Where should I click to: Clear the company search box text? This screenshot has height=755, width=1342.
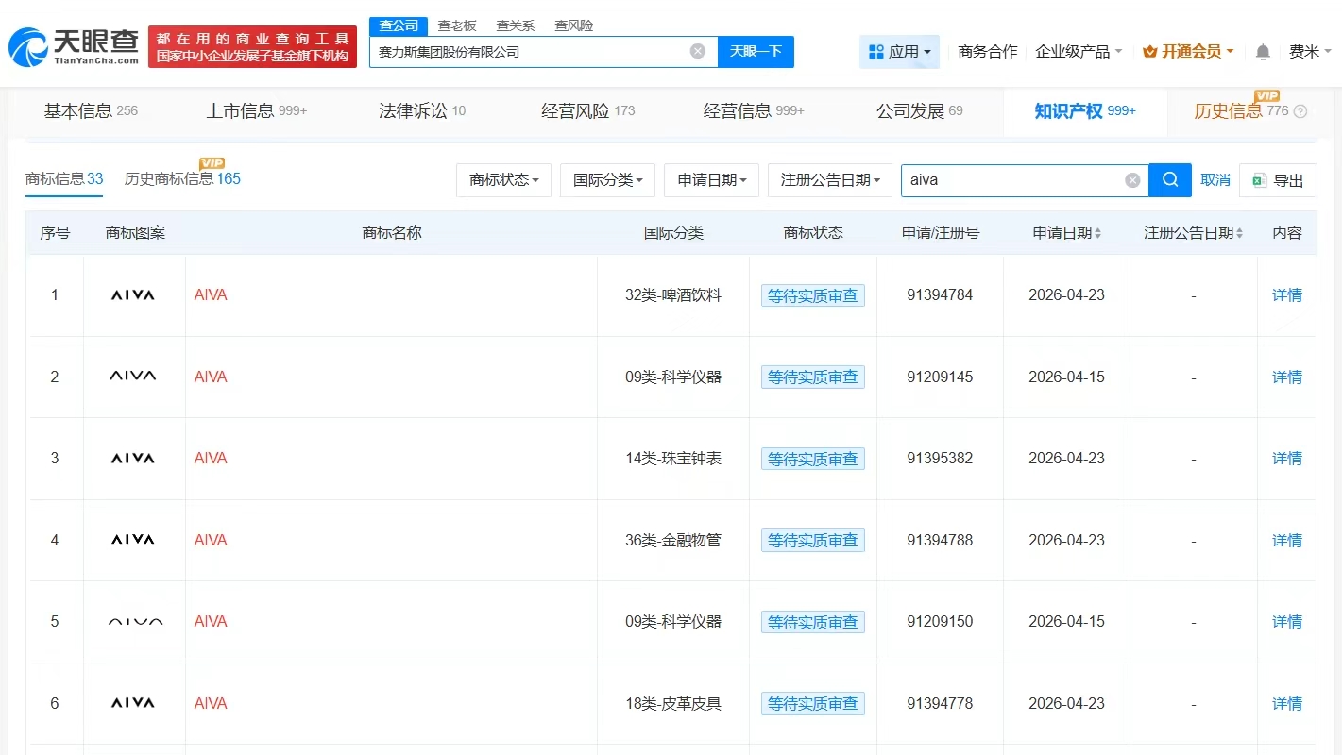pyautogui.click(x=698, y=51)
